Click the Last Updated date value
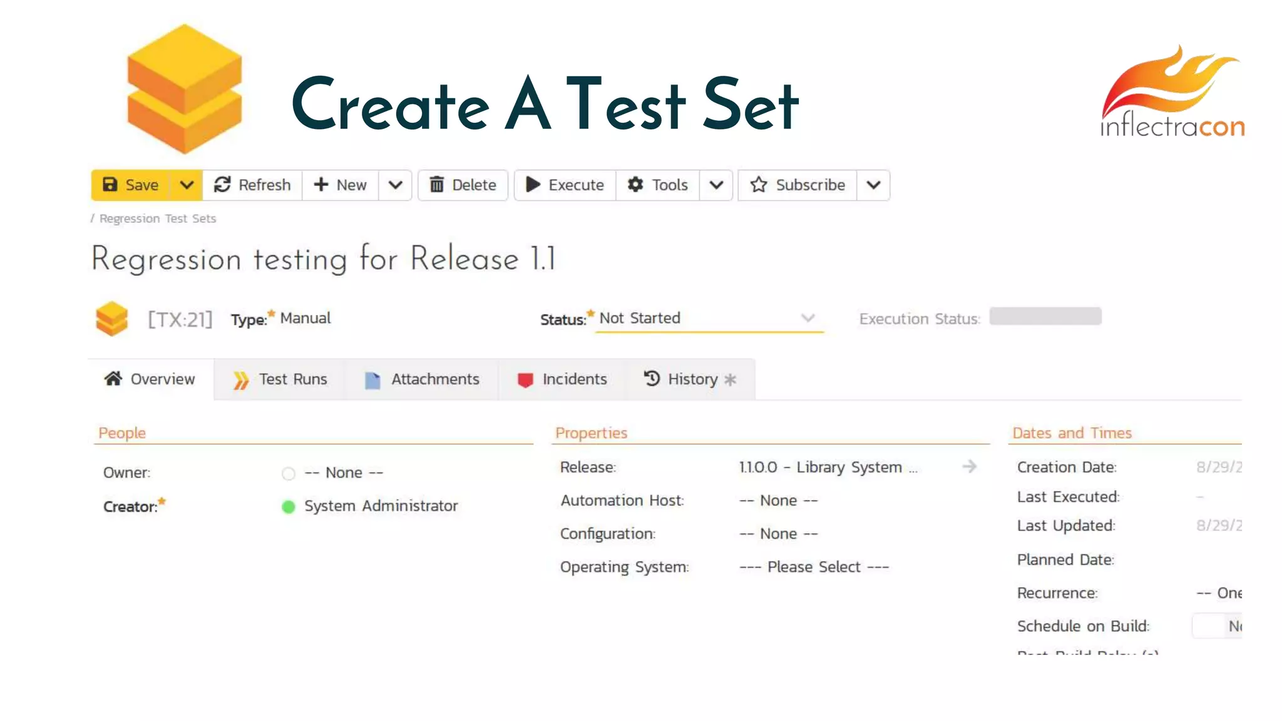 pos(1219,526)
